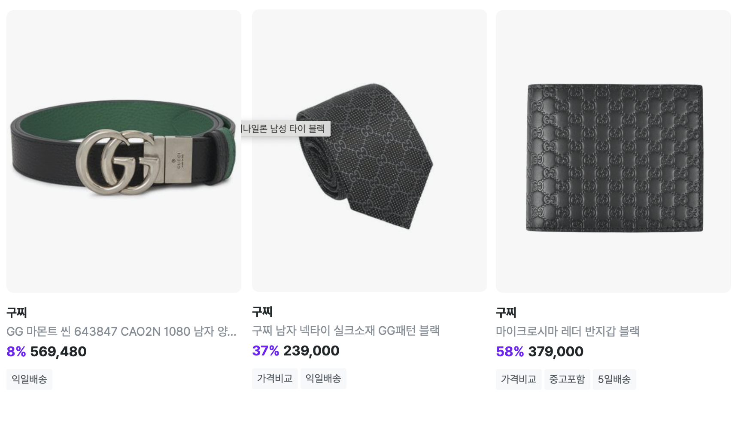Click the 가격비교 tag under the necktie

(x=275, y=379)
